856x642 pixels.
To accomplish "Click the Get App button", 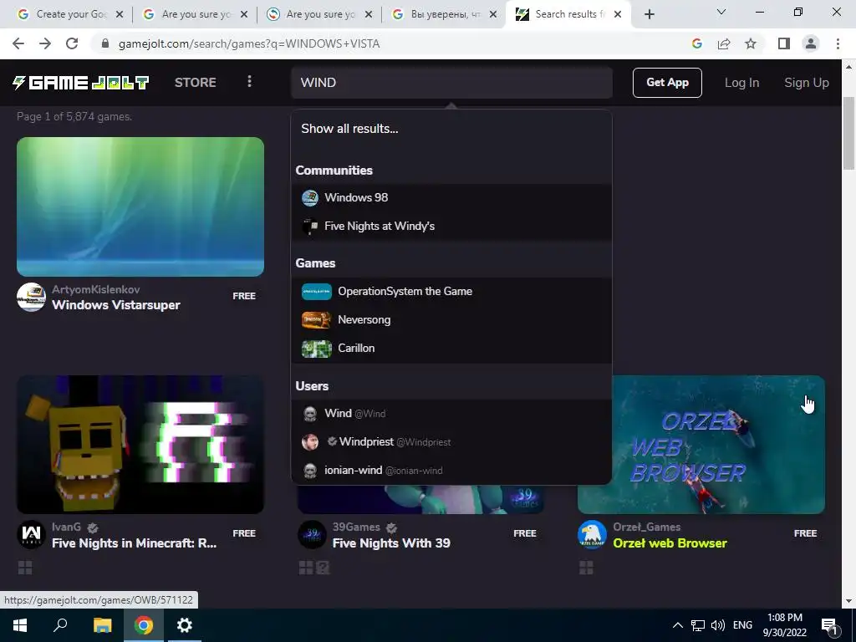I will (x=667, y=83).
